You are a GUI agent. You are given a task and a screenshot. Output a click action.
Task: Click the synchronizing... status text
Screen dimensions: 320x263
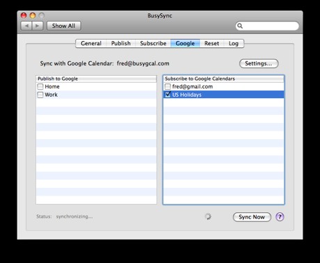tap(74, 216)
